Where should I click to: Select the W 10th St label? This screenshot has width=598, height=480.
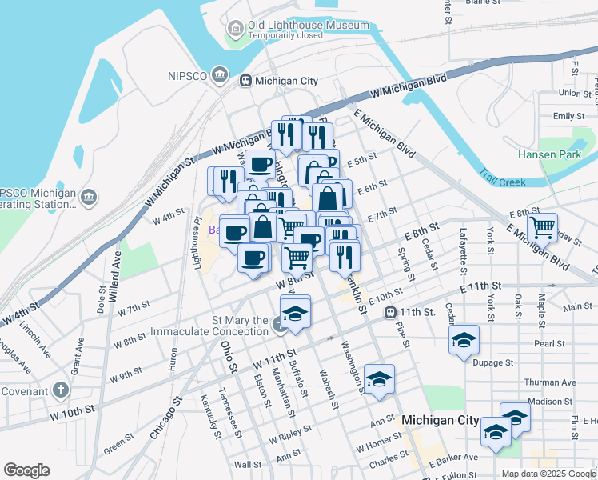pos(72,414)
